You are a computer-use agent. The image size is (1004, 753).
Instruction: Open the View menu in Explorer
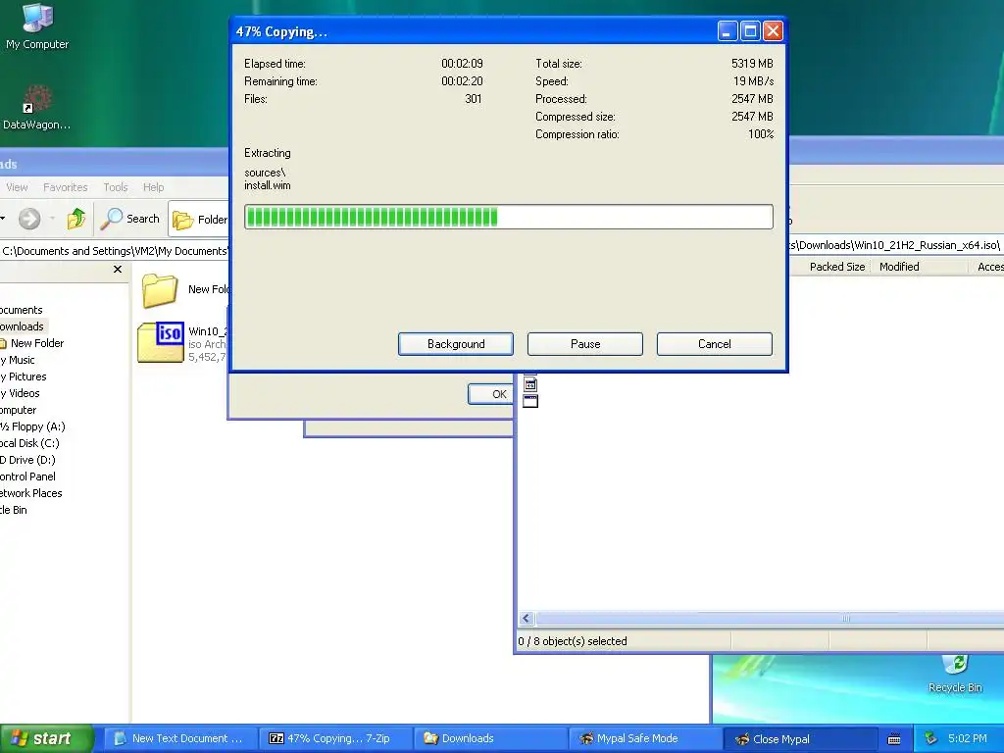click(x=17, y=187)
